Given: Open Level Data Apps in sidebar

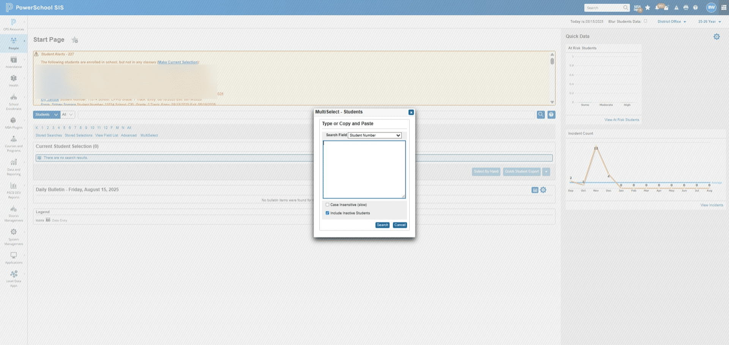Looking at the screenshot, I should pos(14,279).
